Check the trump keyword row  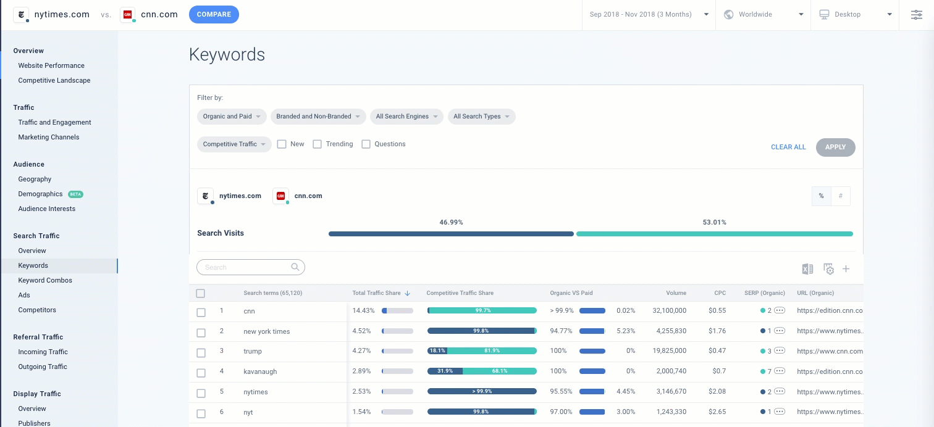click(x=201, y=352)
